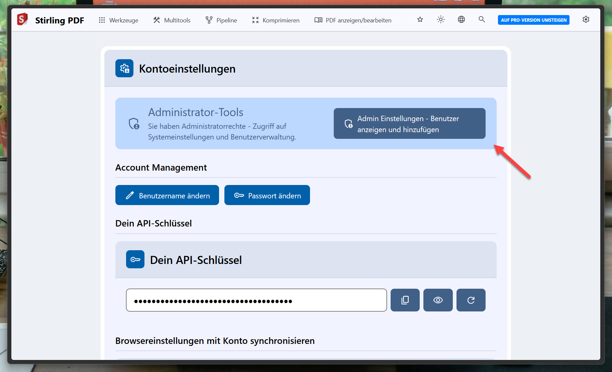Open the Pipeline menu item
The image size is (612, 372).
[221, 20]
